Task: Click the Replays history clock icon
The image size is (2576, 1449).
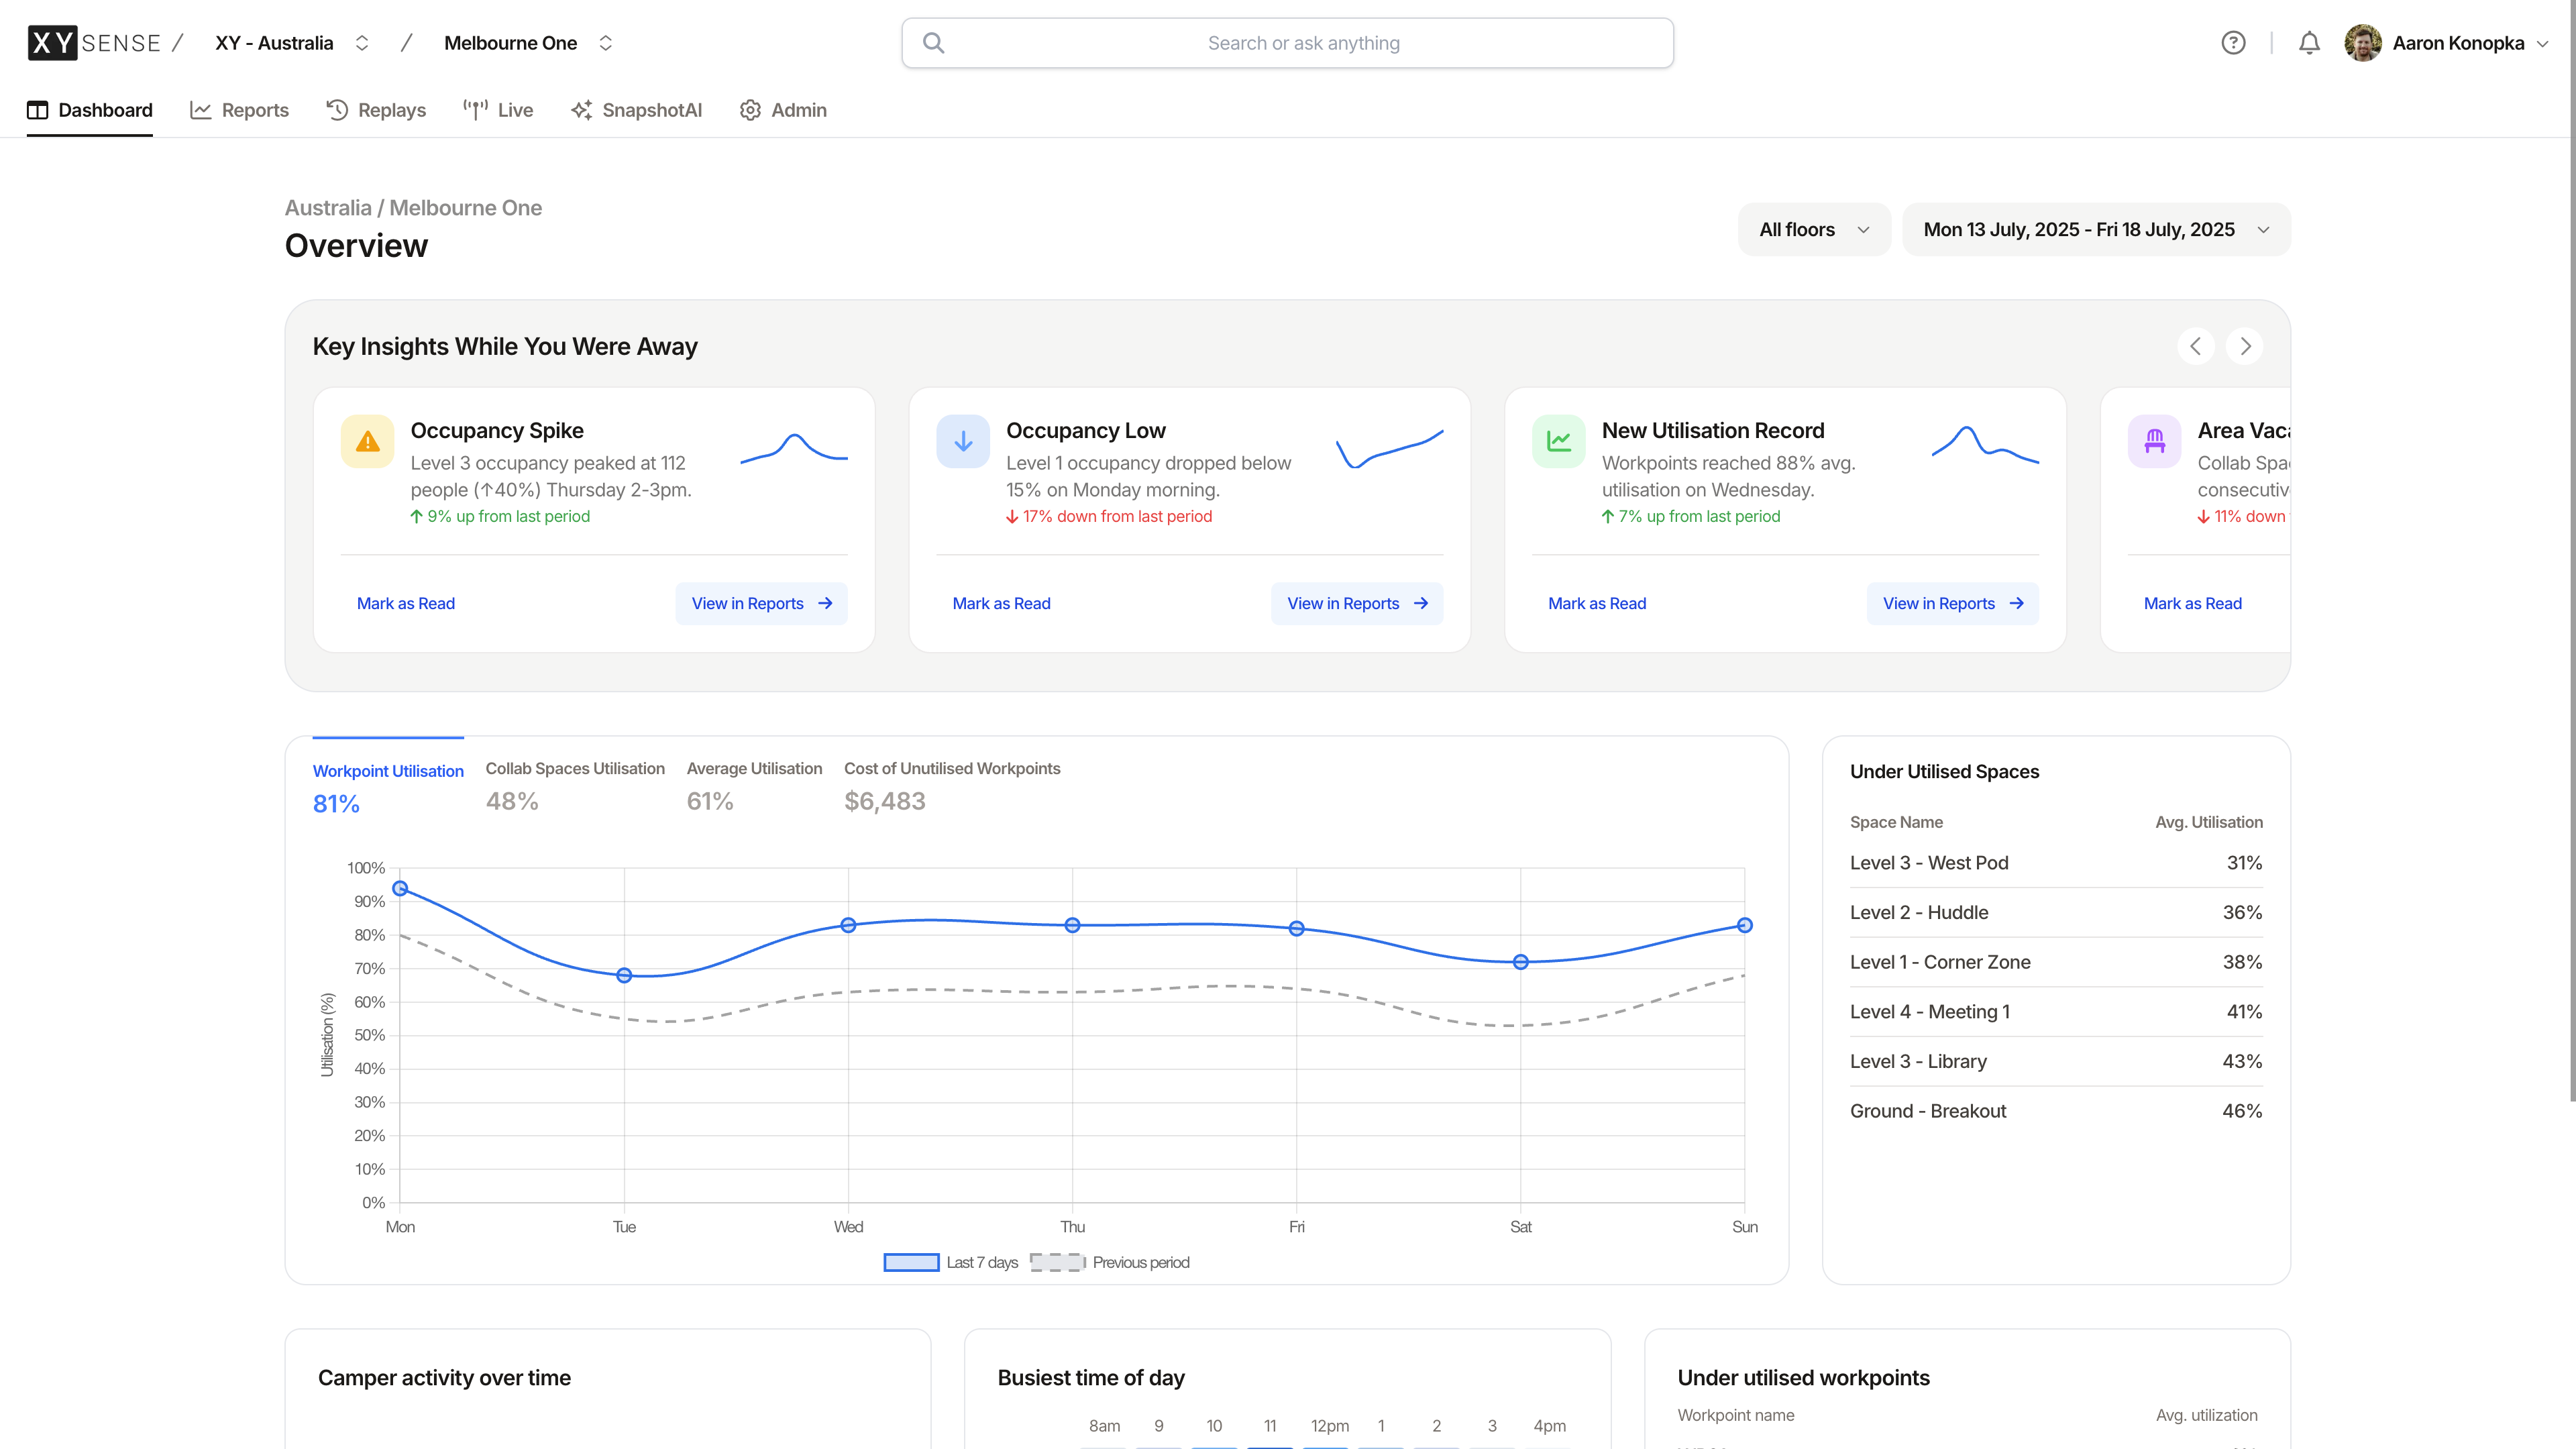Action: point(337,110)
